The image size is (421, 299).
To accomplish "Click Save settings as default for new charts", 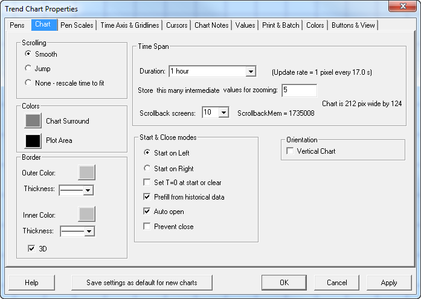I will 141,283.
